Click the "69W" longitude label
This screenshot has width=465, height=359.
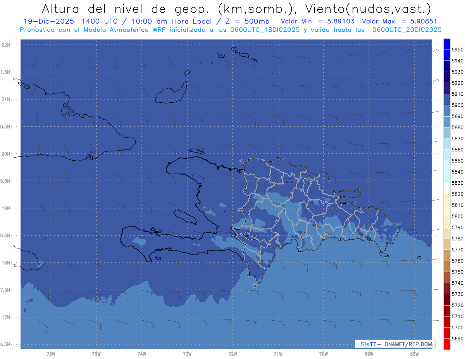point(369,354)
